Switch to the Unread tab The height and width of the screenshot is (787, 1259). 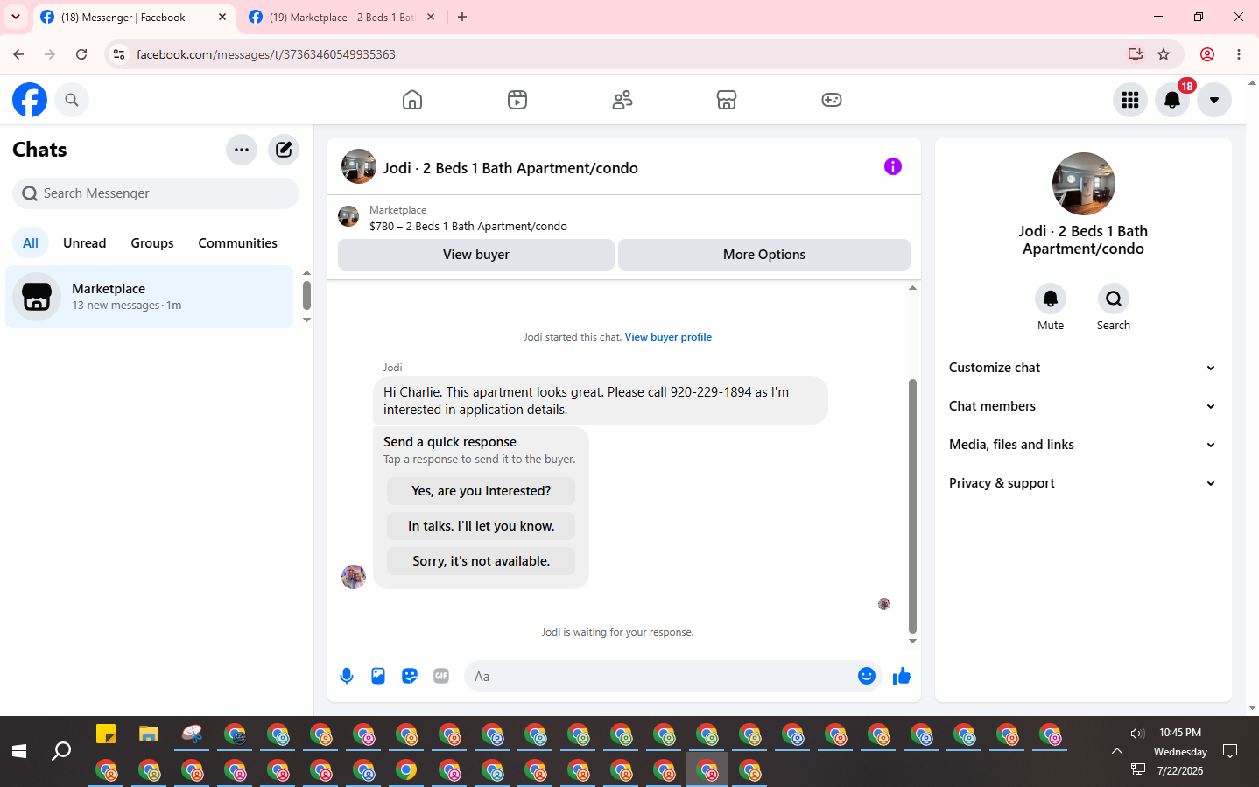85,243
